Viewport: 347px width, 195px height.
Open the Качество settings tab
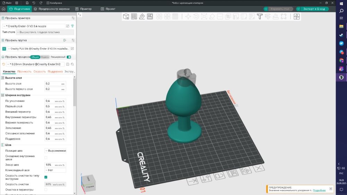[x=9, y=72]
